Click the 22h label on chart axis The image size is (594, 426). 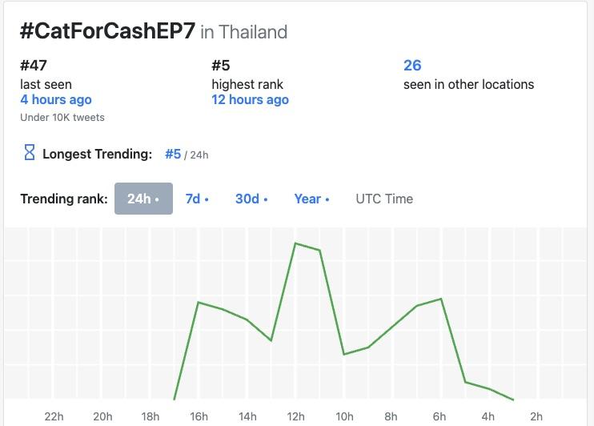pyautogui.click(x=54, y=416)
